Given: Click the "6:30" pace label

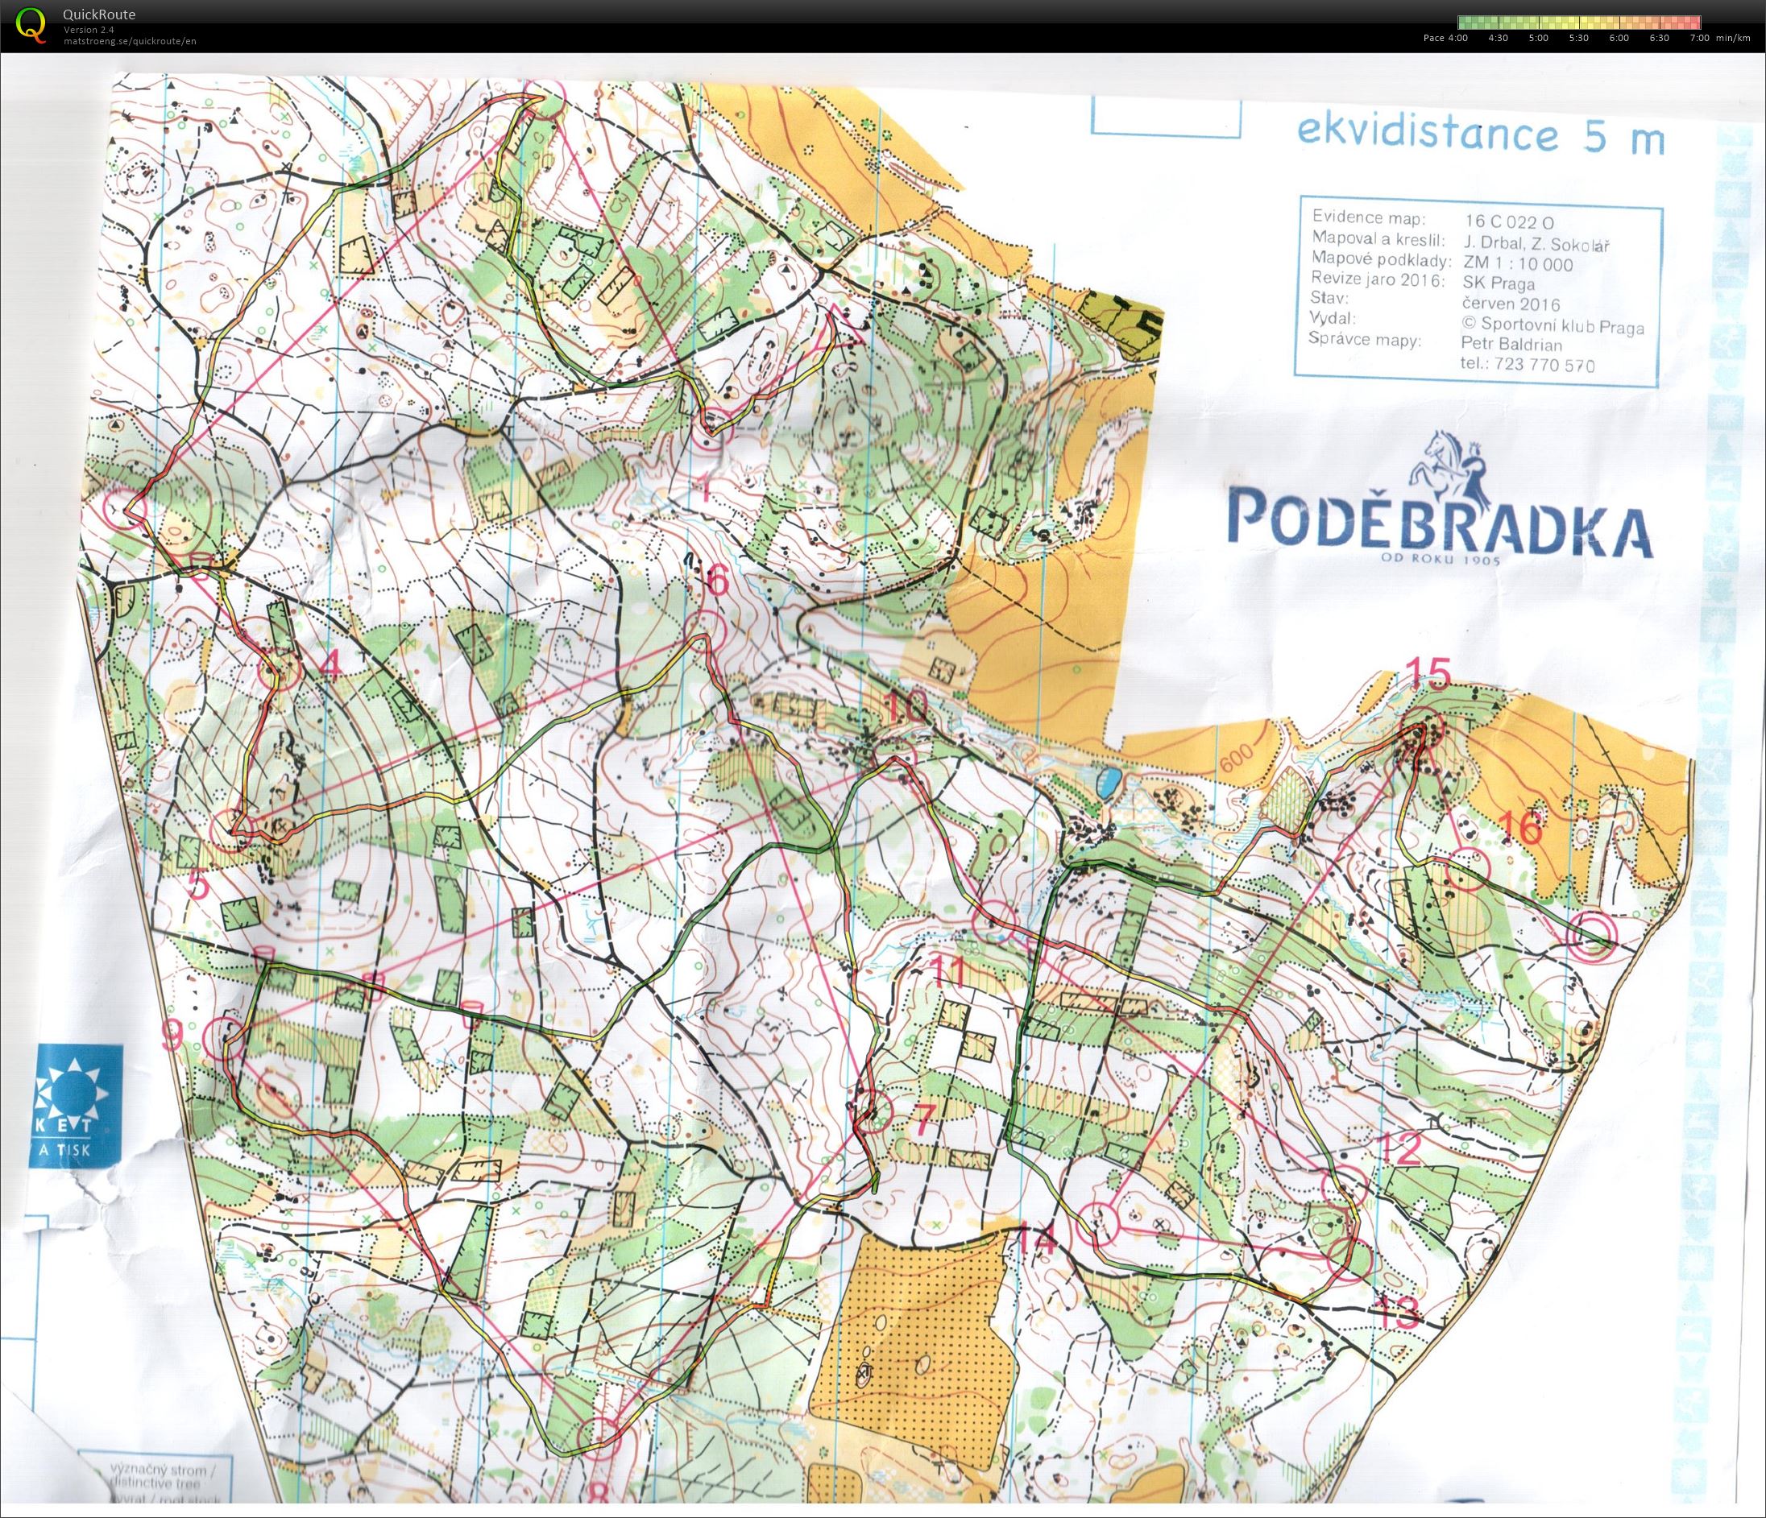Looking at the screenshot, I should 1660,39.
